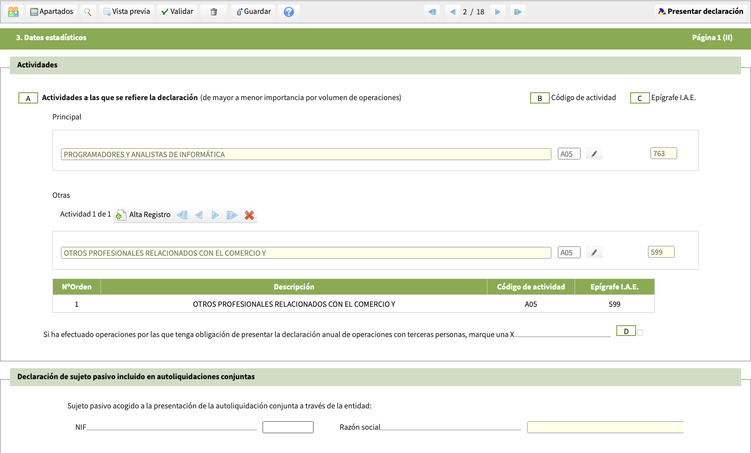Click principal activity code A05 field
Screen dimensions: 751x453
click(569, 154)
